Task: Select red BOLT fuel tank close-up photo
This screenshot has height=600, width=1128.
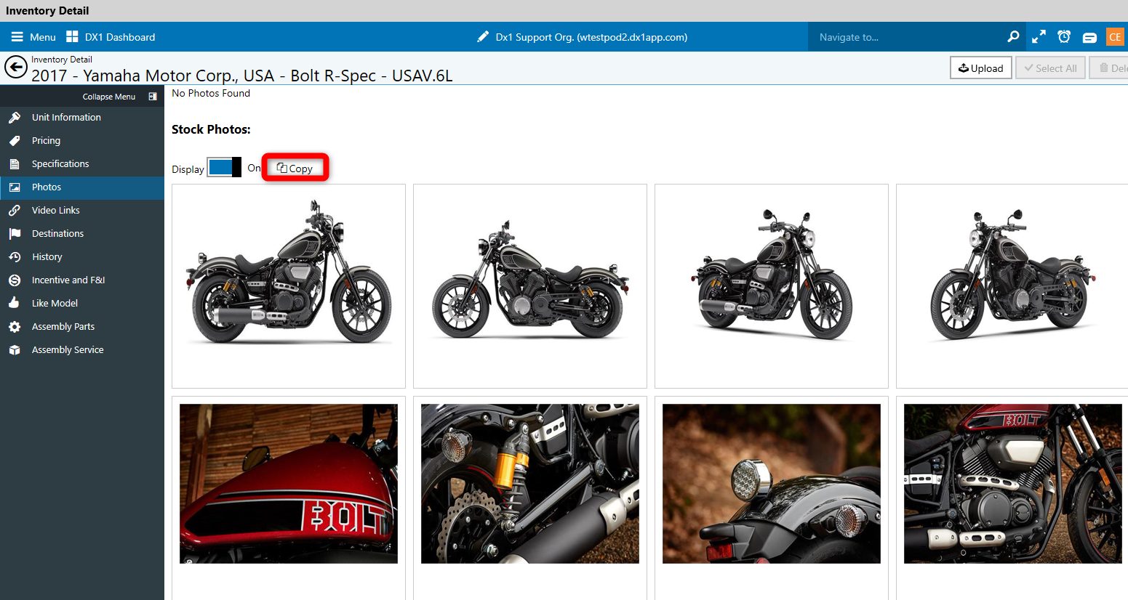Action: 289,484
